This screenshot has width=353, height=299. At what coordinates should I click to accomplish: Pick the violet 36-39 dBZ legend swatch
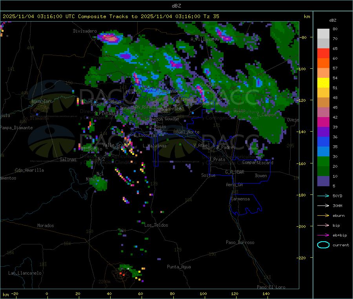323,132
